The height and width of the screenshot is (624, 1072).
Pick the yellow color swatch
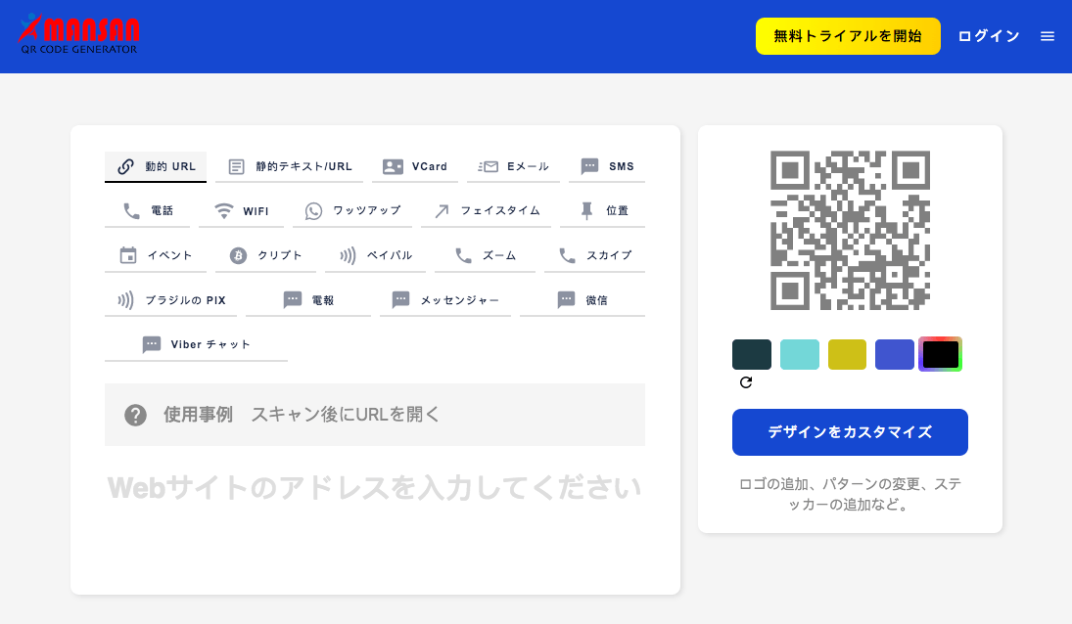pyautogui.click(x=847, y=354)
